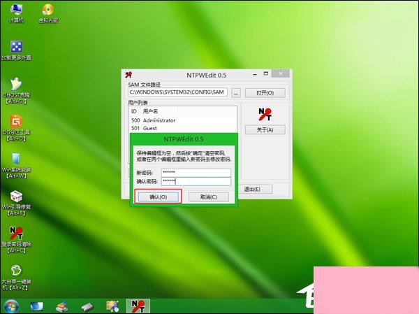Viewport: 419px width, 314px height.
Task: Click the colorful tools taskbar icon
Action: (x=112, y=306)
